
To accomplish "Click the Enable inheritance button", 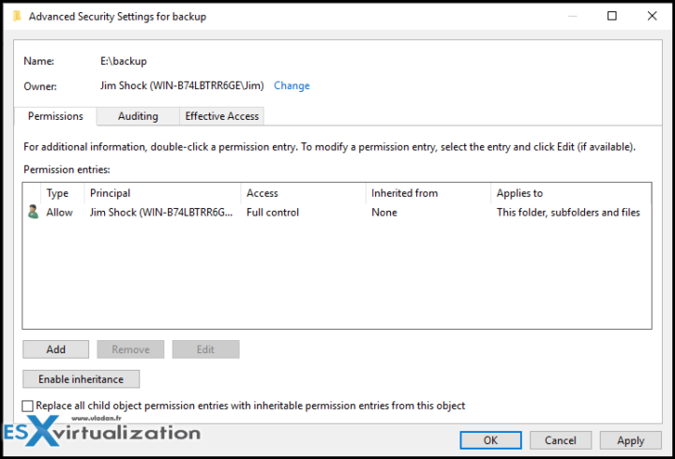I will point(81,379).
